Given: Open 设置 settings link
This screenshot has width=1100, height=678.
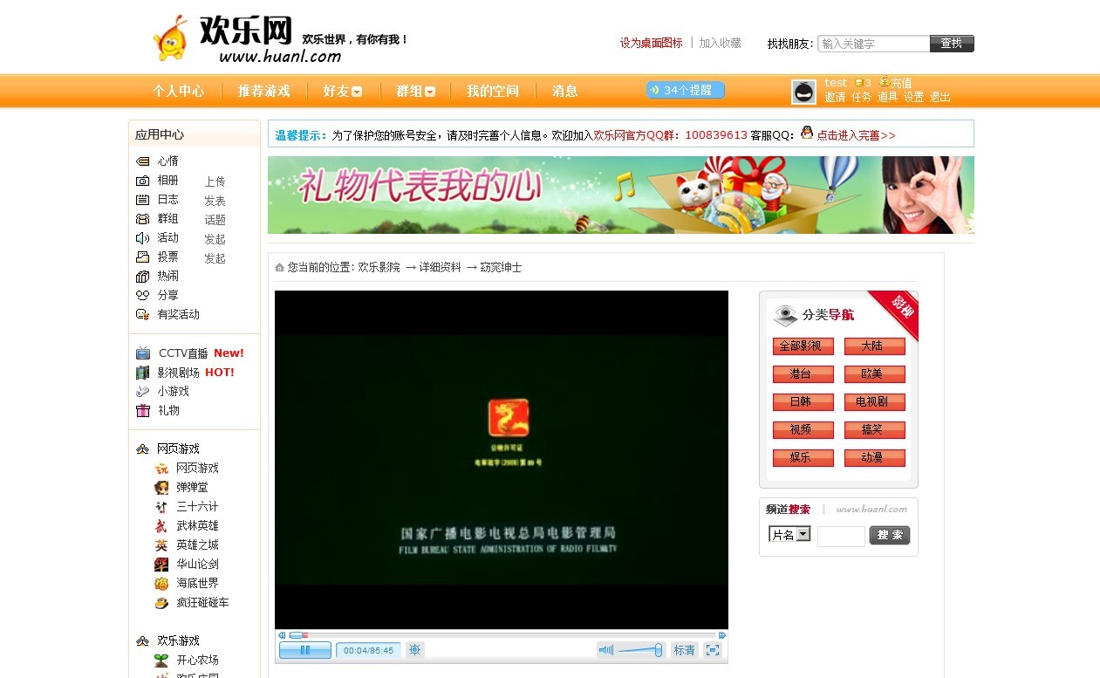Looking at the screenshot, I should (913, 97).
